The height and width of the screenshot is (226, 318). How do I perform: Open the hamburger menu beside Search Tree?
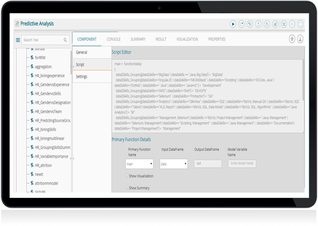coord(18,40)
